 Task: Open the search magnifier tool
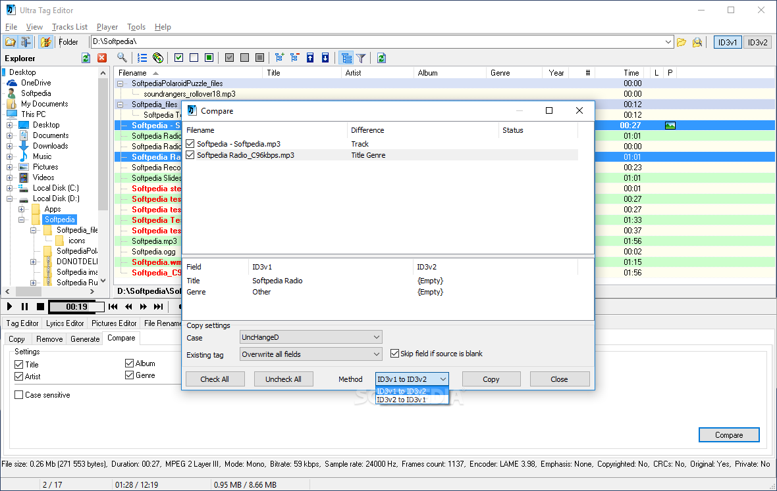point(122,58)
